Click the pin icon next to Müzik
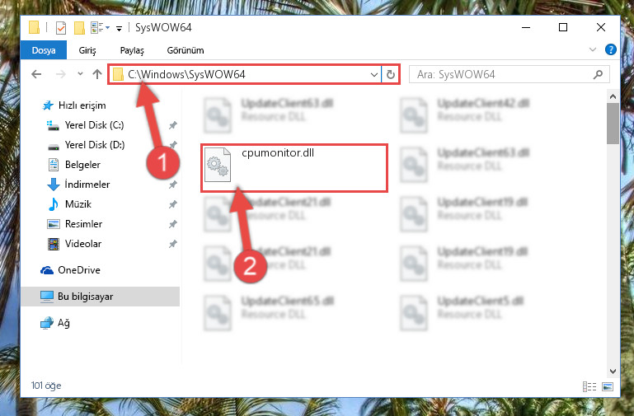The height and width of the screenshot is (416, 634). (173, 204)
